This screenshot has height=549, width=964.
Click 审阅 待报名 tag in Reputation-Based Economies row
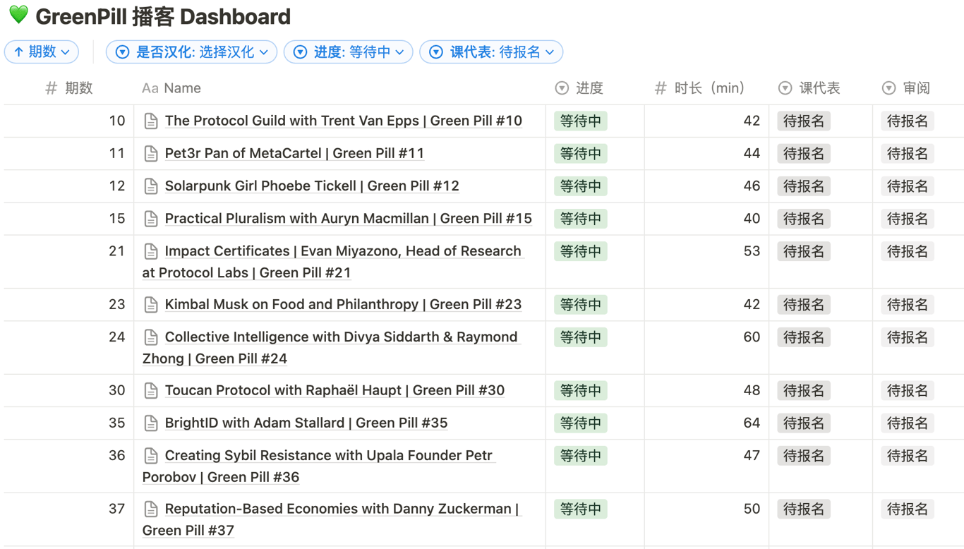coord(908,509)
